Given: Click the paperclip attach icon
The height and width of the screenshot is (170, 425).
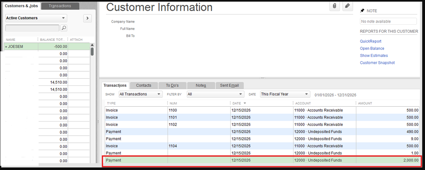Looking at the screenshot, I should (334, 6).
